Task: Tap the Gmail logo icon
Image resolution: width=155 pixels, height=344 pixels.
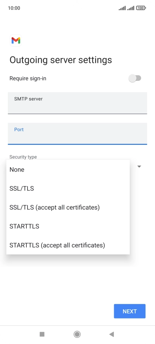Action: [x=16, y=40]
